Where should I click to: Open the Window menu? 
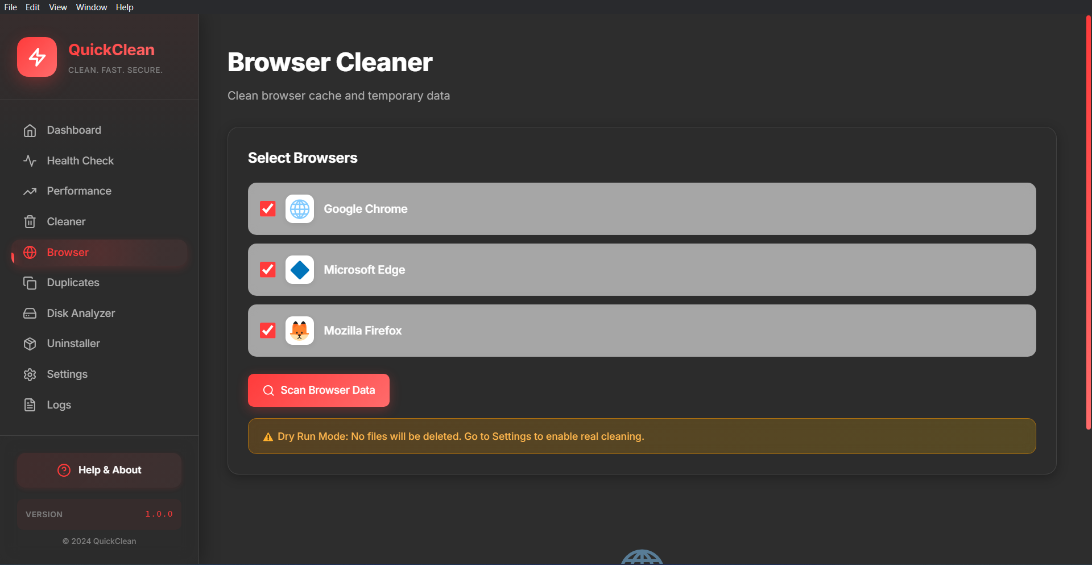coord(91,7)
